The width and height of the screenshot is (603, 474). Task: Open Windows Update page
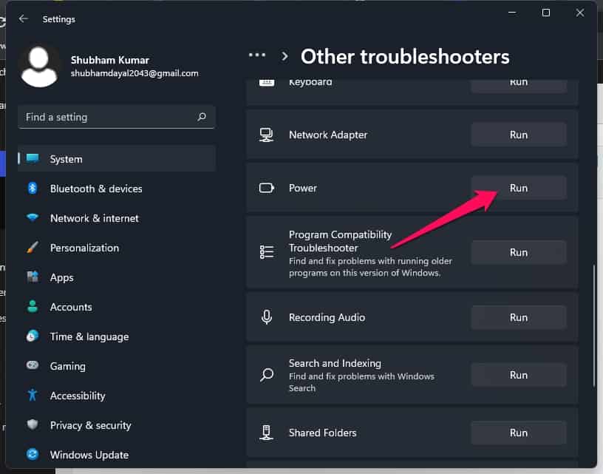tap(117, 454)
